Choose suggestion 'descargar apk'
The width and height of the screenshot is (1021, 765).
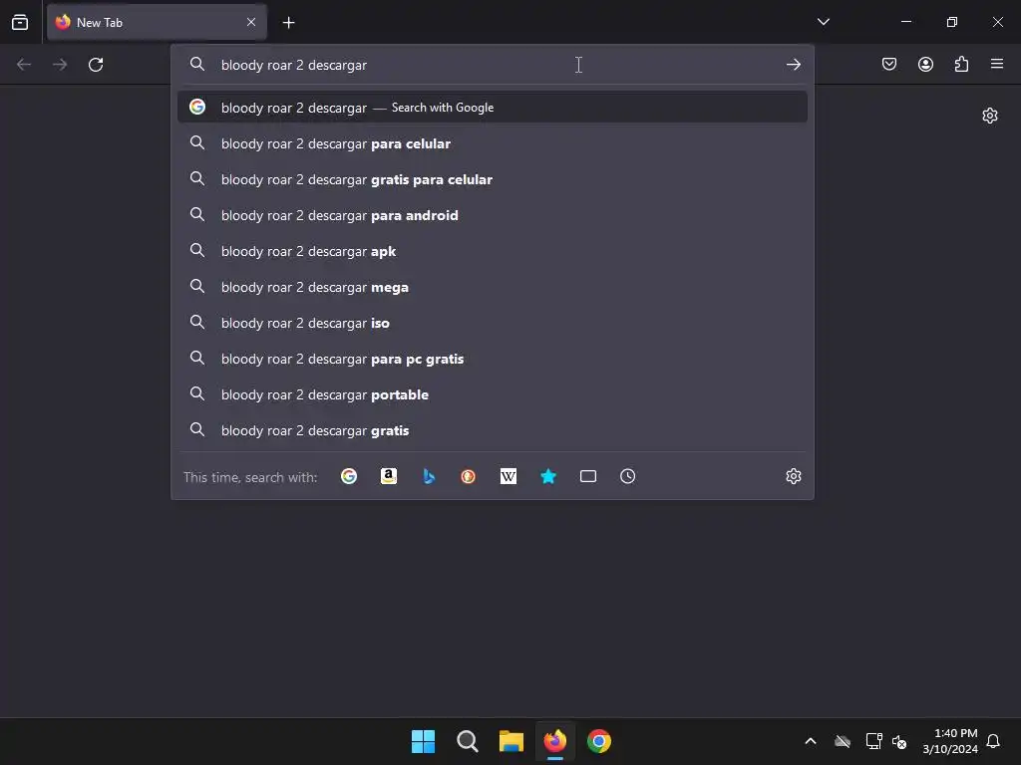pos(493,251)
